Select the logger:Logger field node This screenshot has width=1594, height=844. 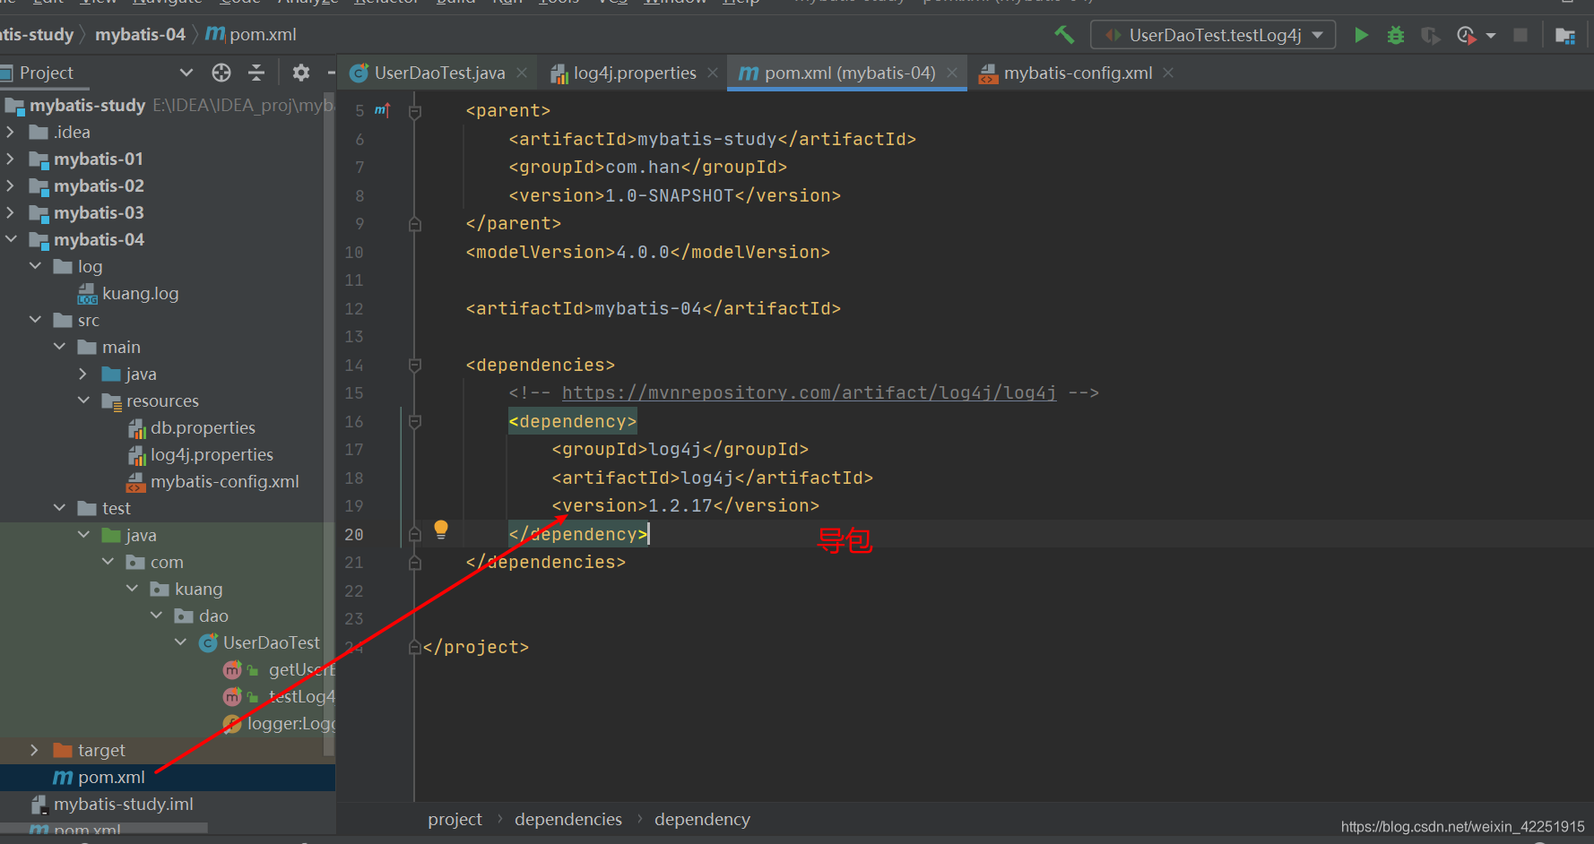click(279, 723)
